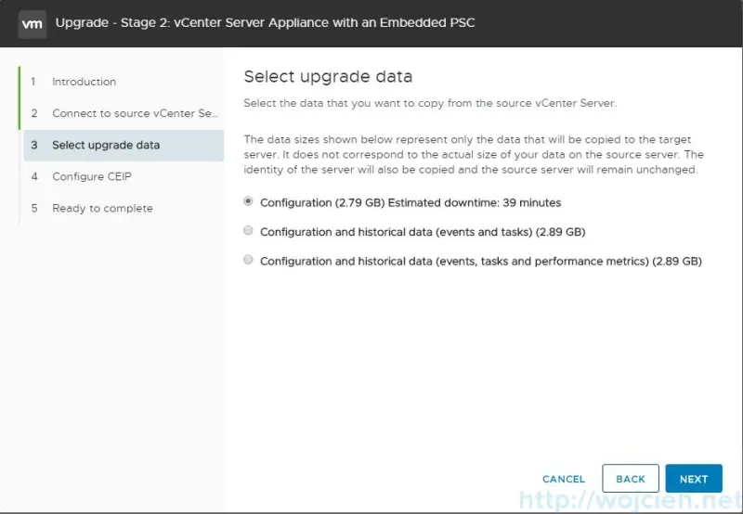Click the VMware vm logo icon
The height and width of the screenshot is (514, 743).
tap(33, 24)
